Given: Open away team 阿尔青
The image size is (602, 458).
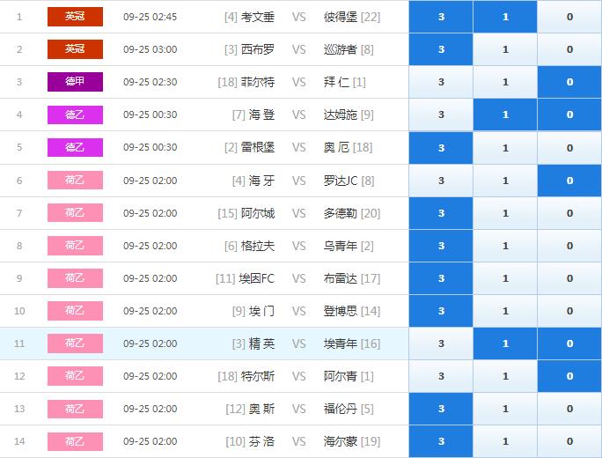Looking at the screenshot, I should [340, 377].
